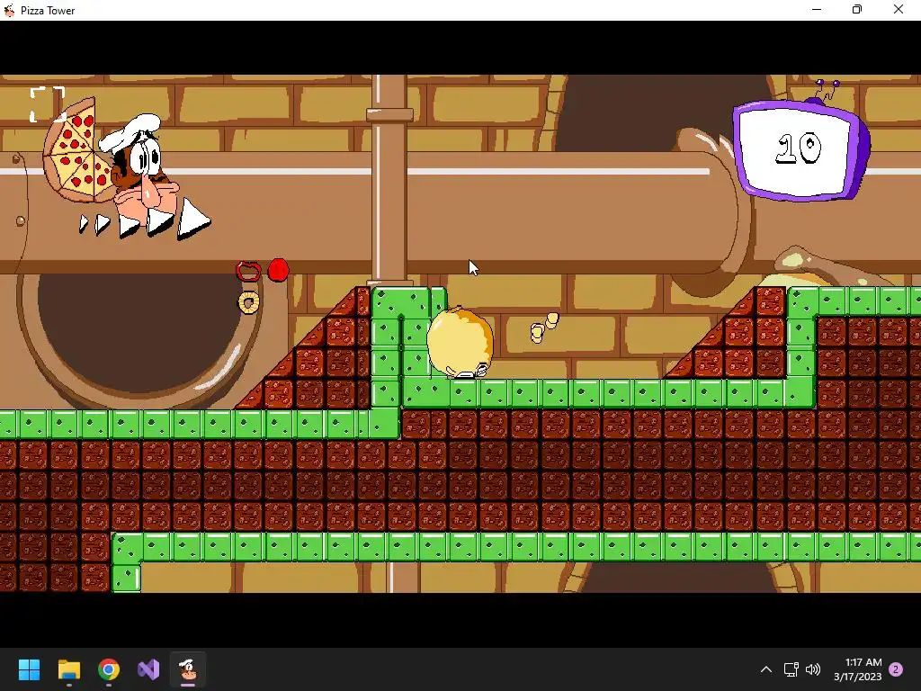921x691 pixels.
Task: Click the Pizza Tower window title text
Action: click(48, 11)
